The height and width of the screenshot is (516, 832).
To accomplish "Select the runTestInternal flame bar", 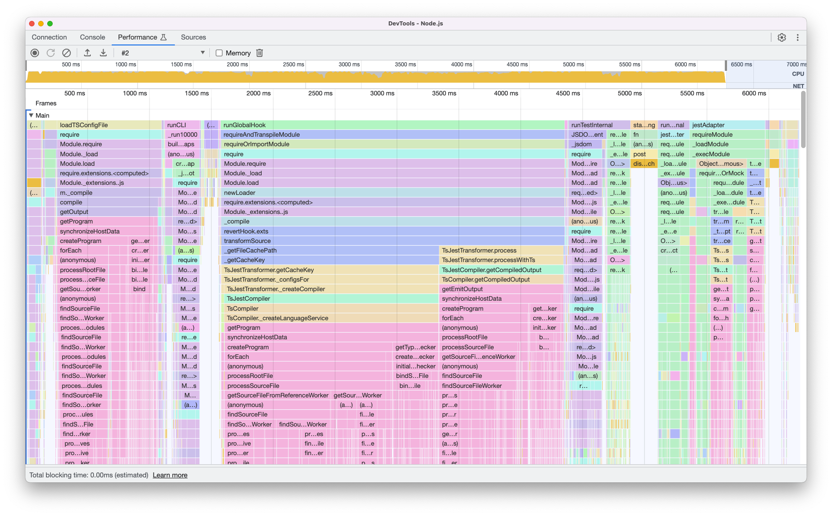I will click(599, 125).
